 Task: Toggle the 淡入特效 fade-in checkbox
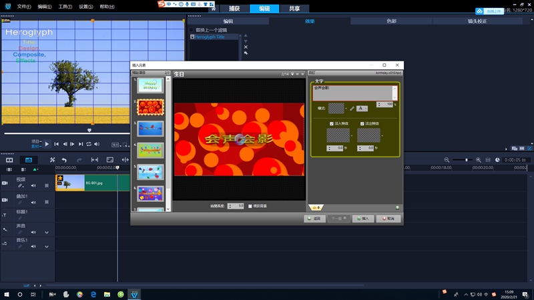tap(332, 123)
